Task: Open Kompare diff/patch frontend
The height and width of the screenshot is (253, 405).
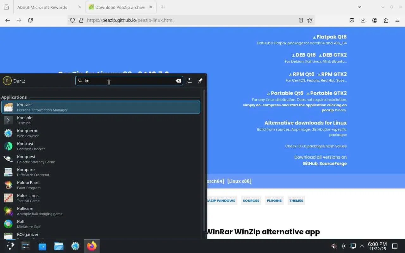Action: click(x=101, y=172)
